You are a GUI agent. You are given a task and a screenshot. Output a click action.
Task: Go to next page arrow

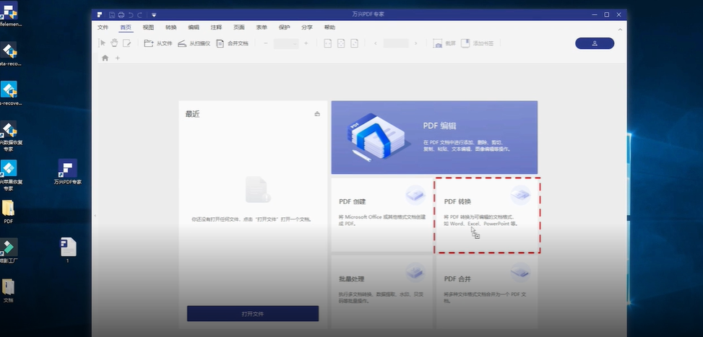(415, 43)
